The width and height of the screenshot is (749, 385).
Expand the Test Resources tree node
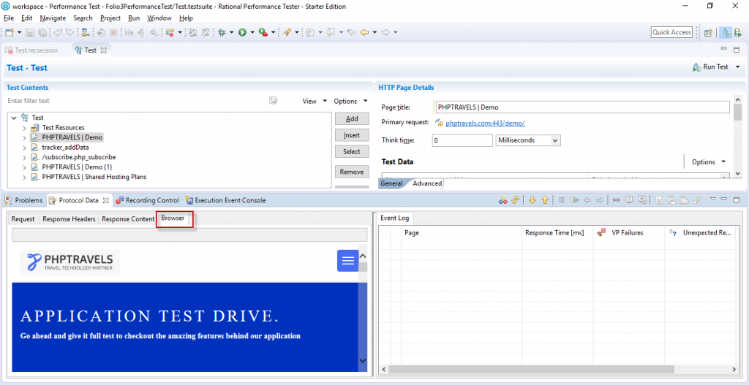[x=24, y=128]
